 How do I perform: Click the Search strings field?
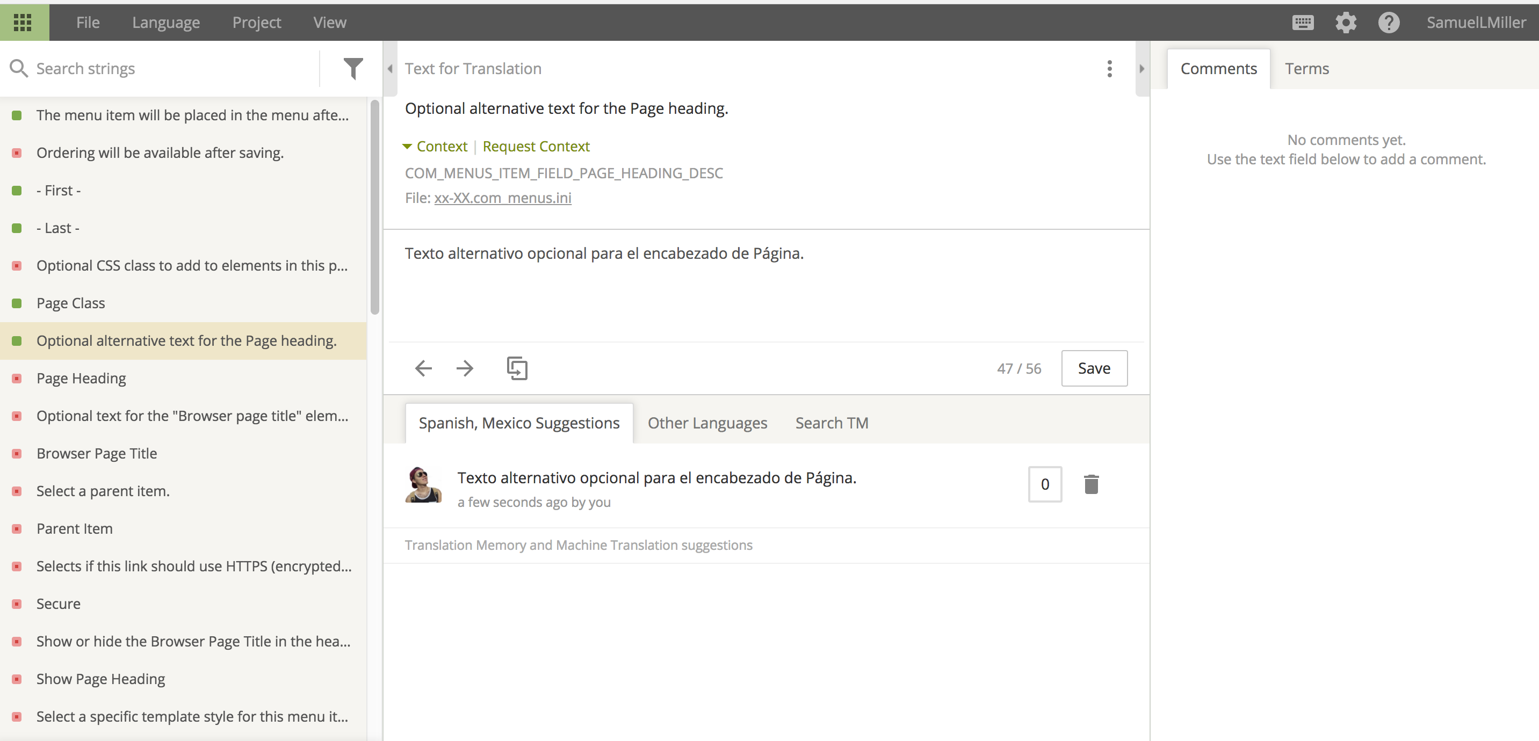coord(167,69)
